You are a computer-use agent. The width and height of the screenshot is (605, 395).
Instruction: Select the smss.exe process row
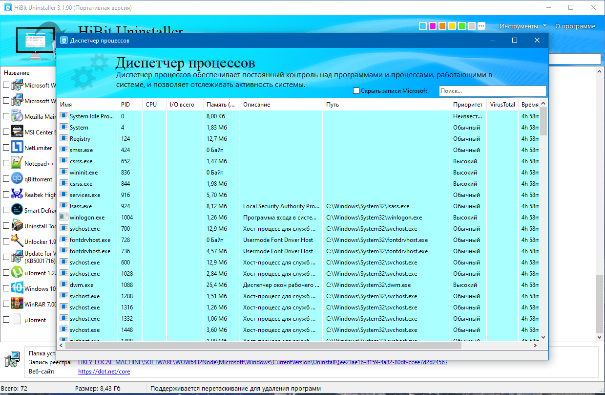[x=298, y=150]
